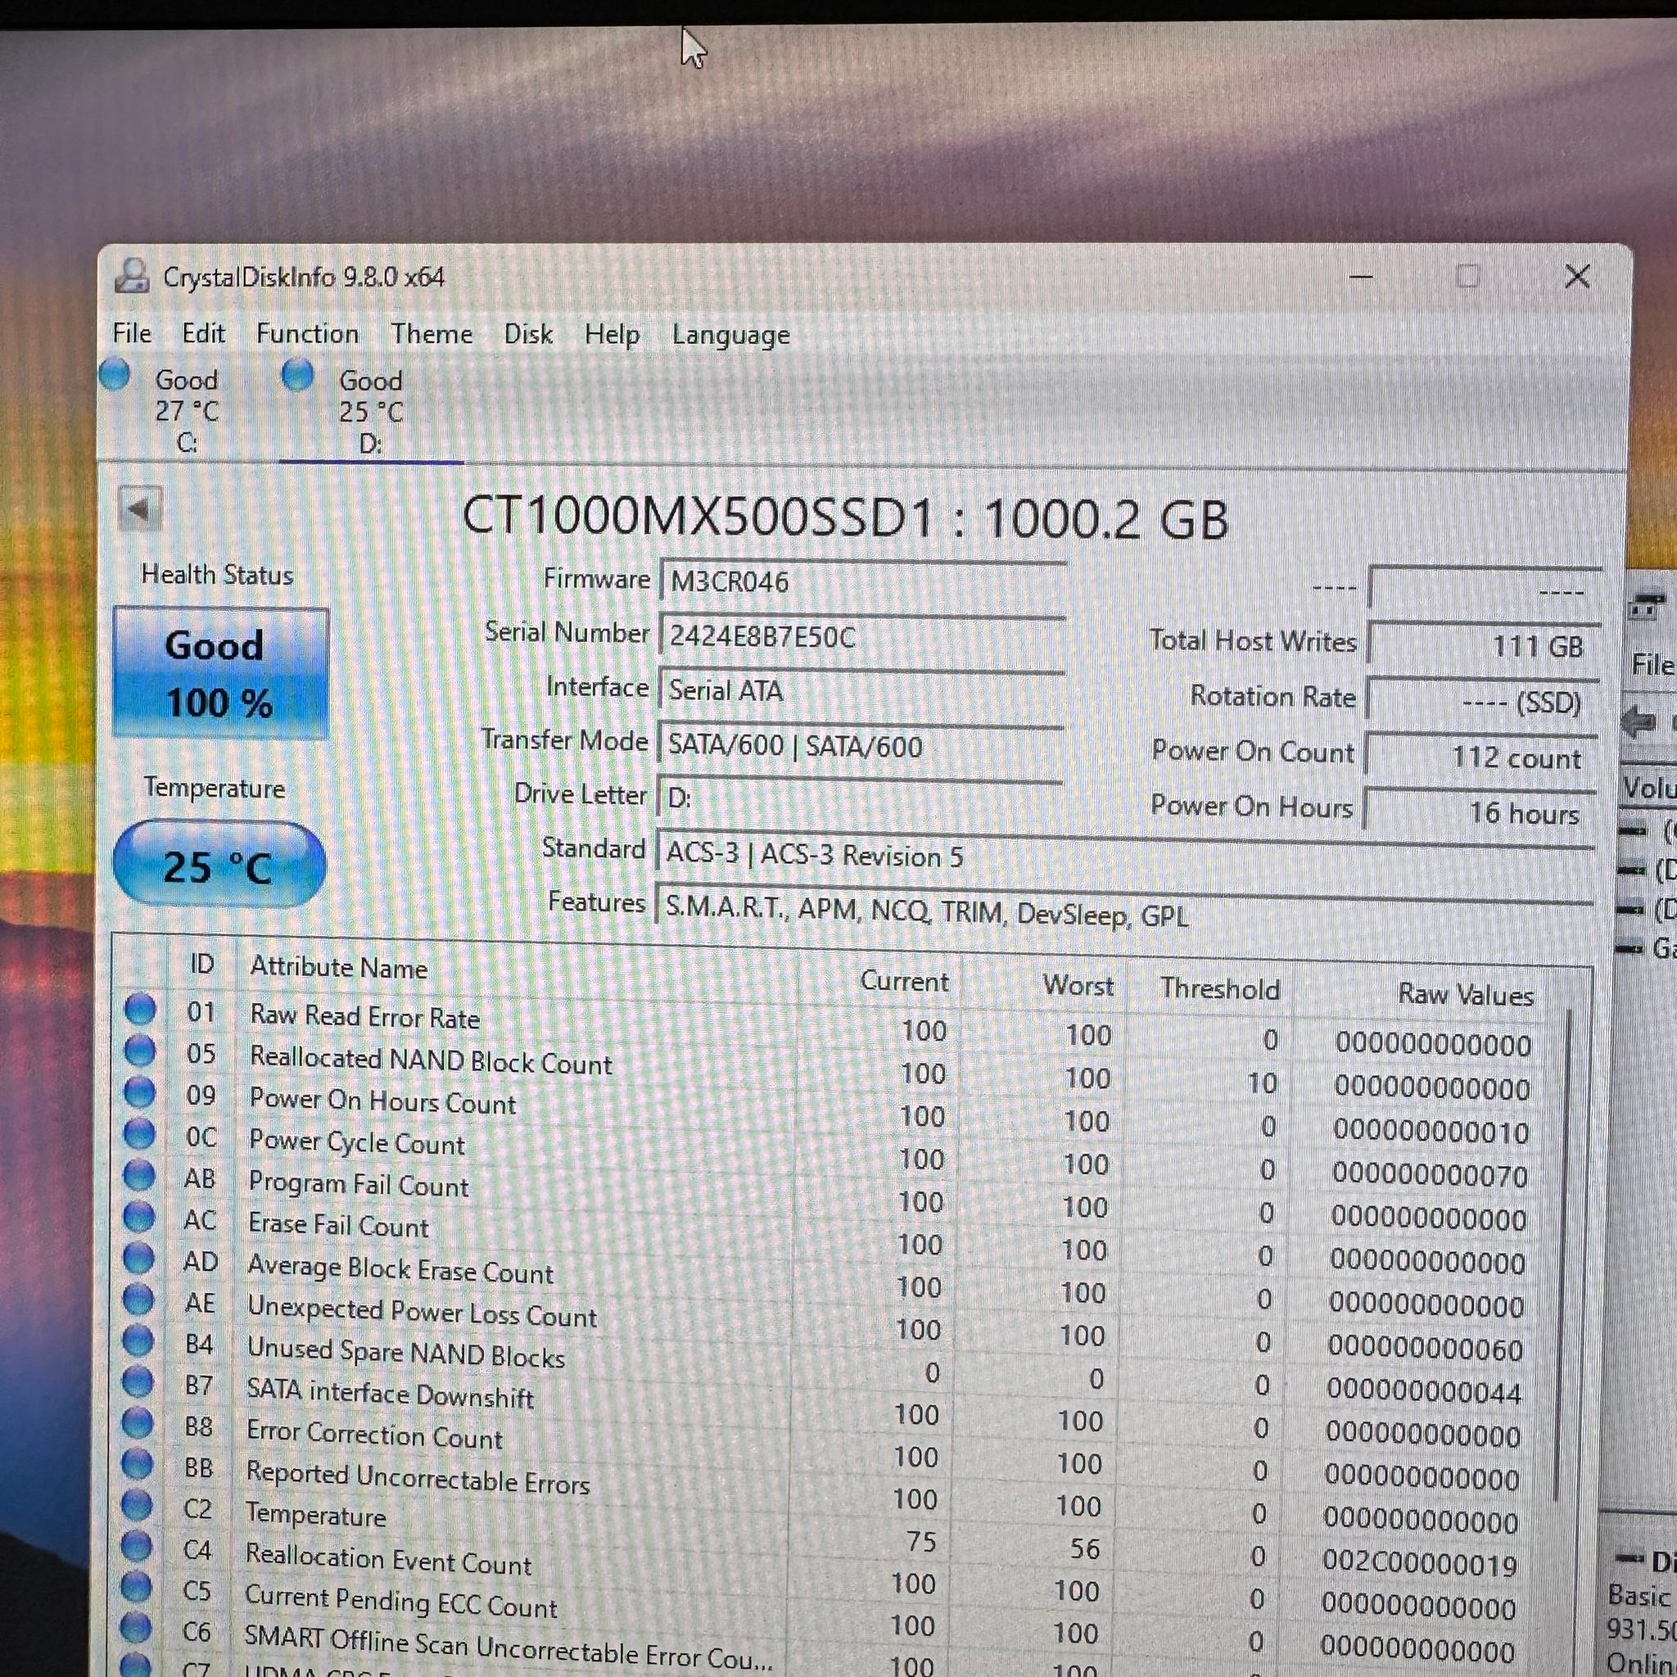The height and width of the screenshot is (1677, 1677).
Task: Click the CrystalDiskInfo app icon in title bar
Action: click(x=132, y=276)
